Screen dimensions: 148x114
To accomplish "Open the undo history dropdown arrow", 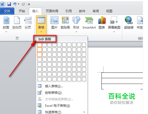I will 19,4.
